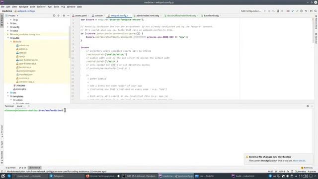
Task: Add a new terminal session with plus icon
Action: 29,106
